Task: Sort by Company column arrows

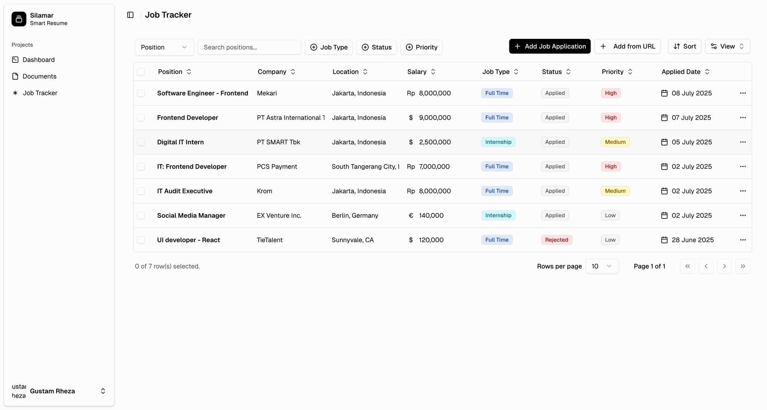Action: coord(293,72)
